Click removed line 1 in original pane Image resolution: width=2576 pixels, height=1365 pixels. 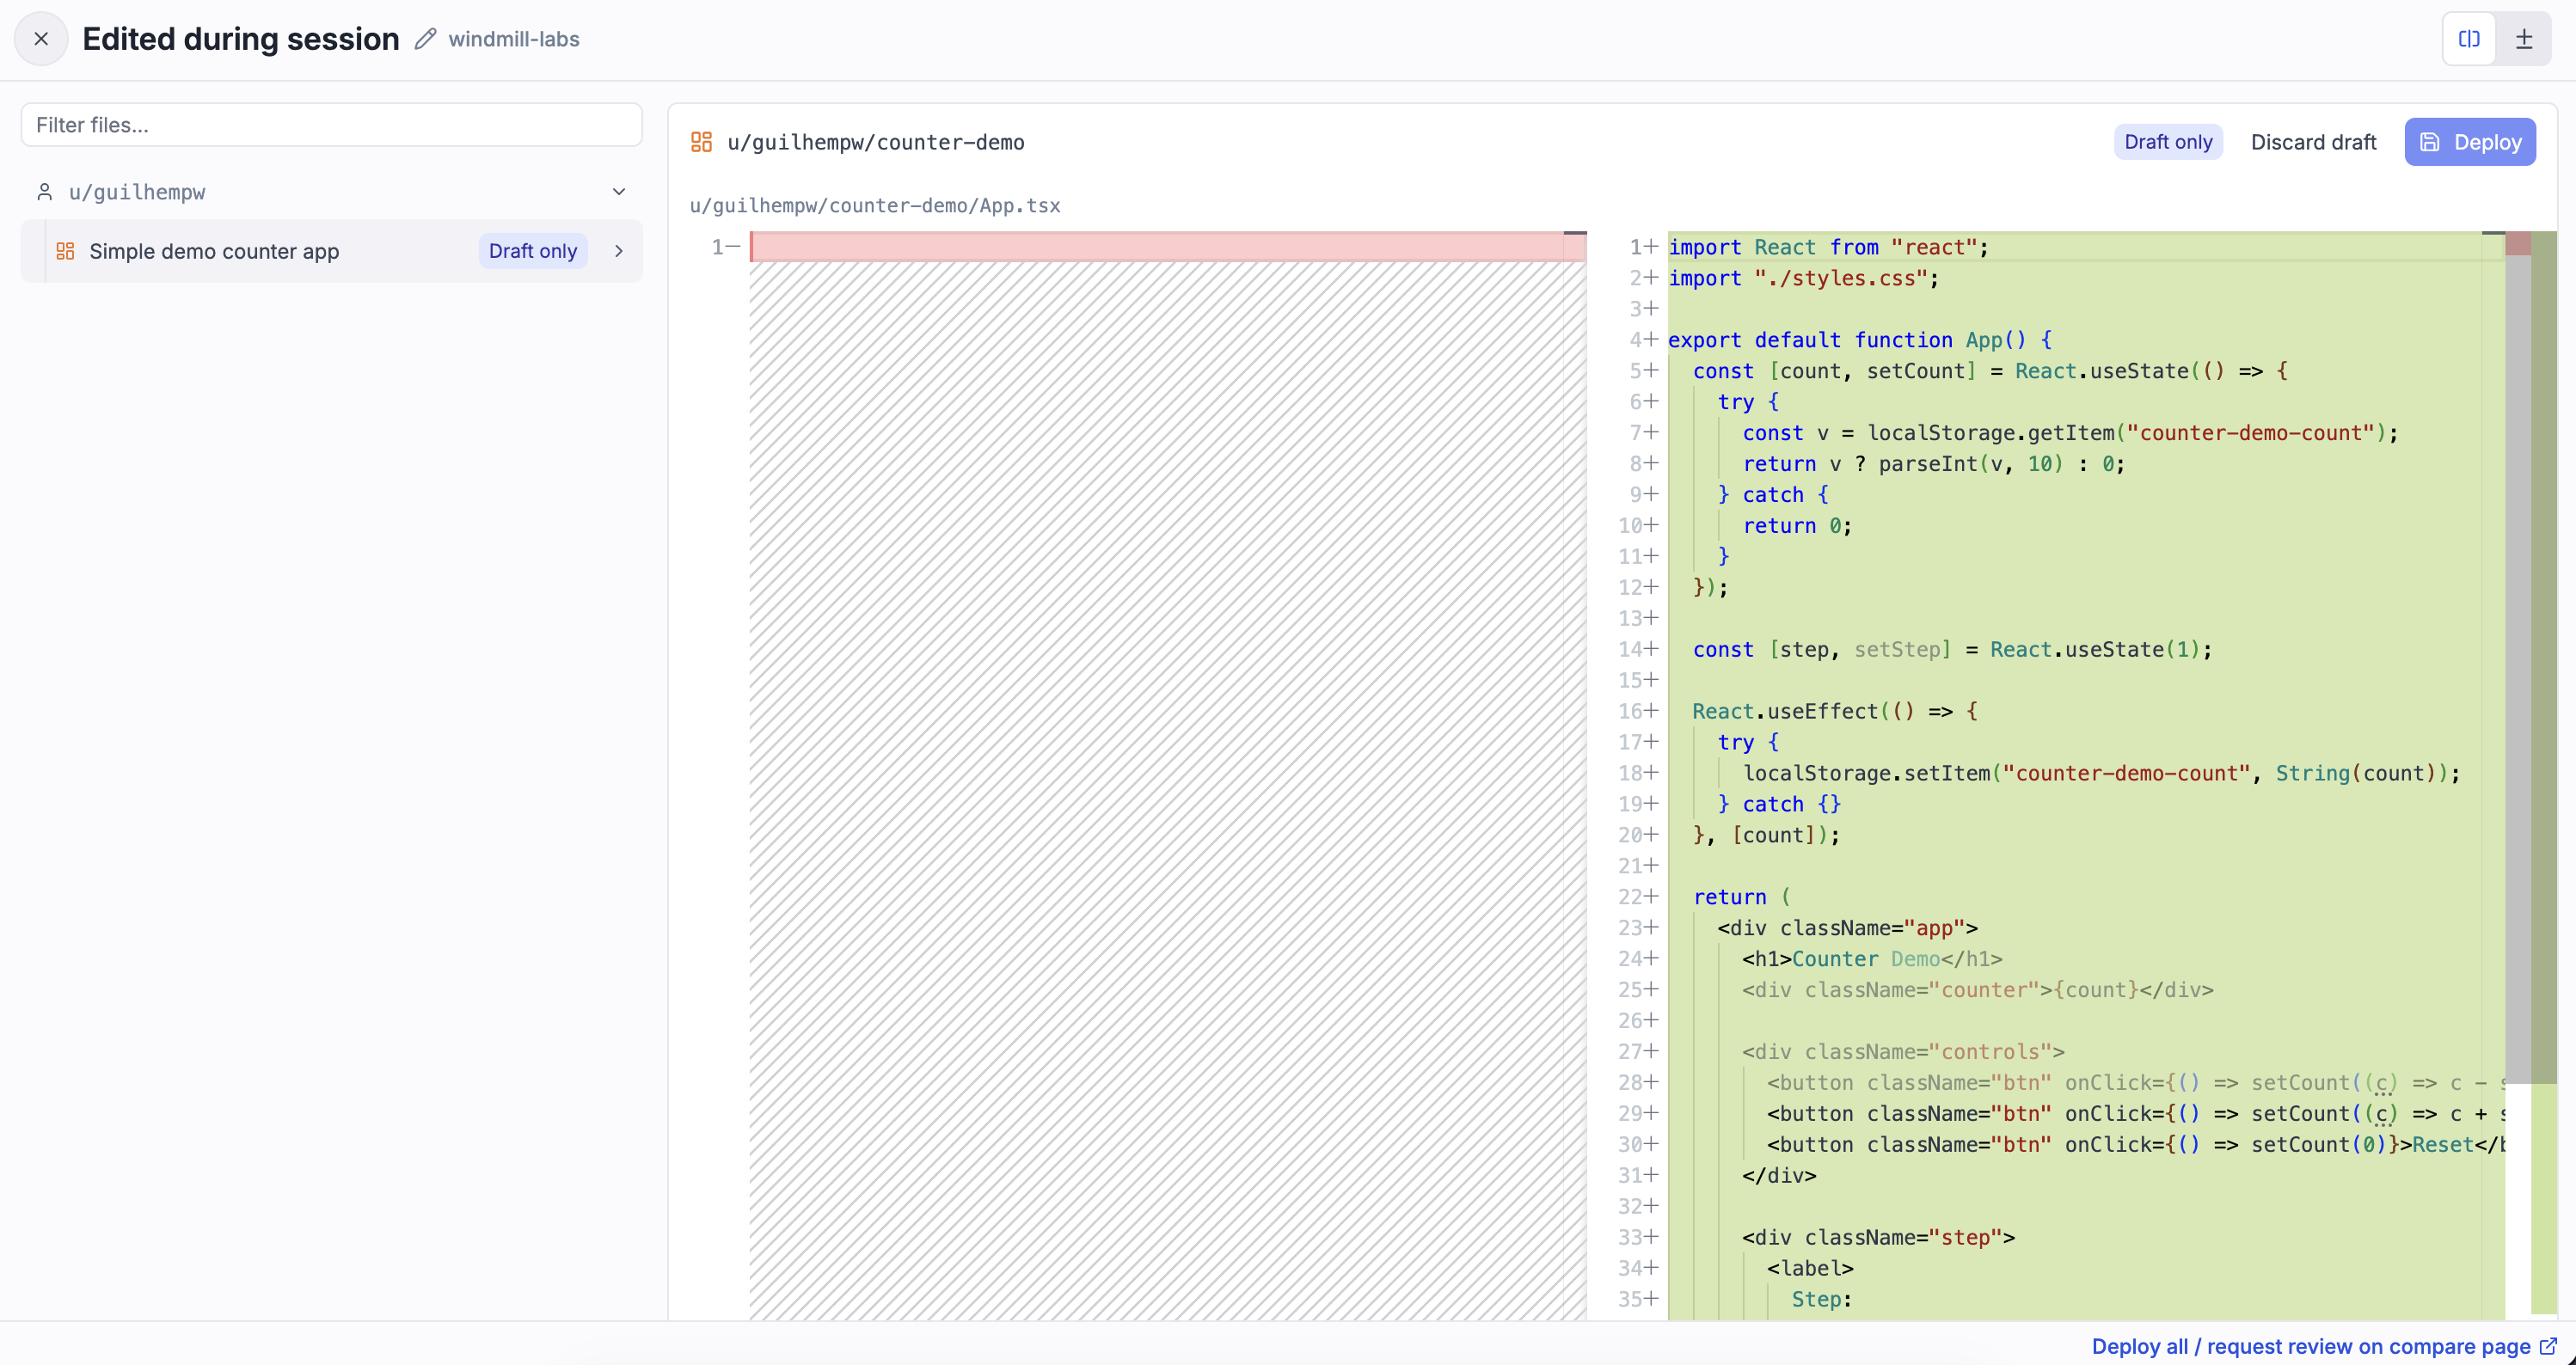click(x=1167, y=247)
